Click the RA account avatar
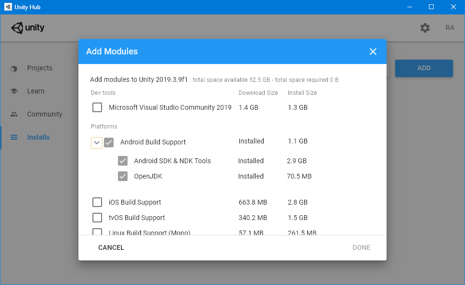The image size is (465, 285). click(x=450, y=28)
